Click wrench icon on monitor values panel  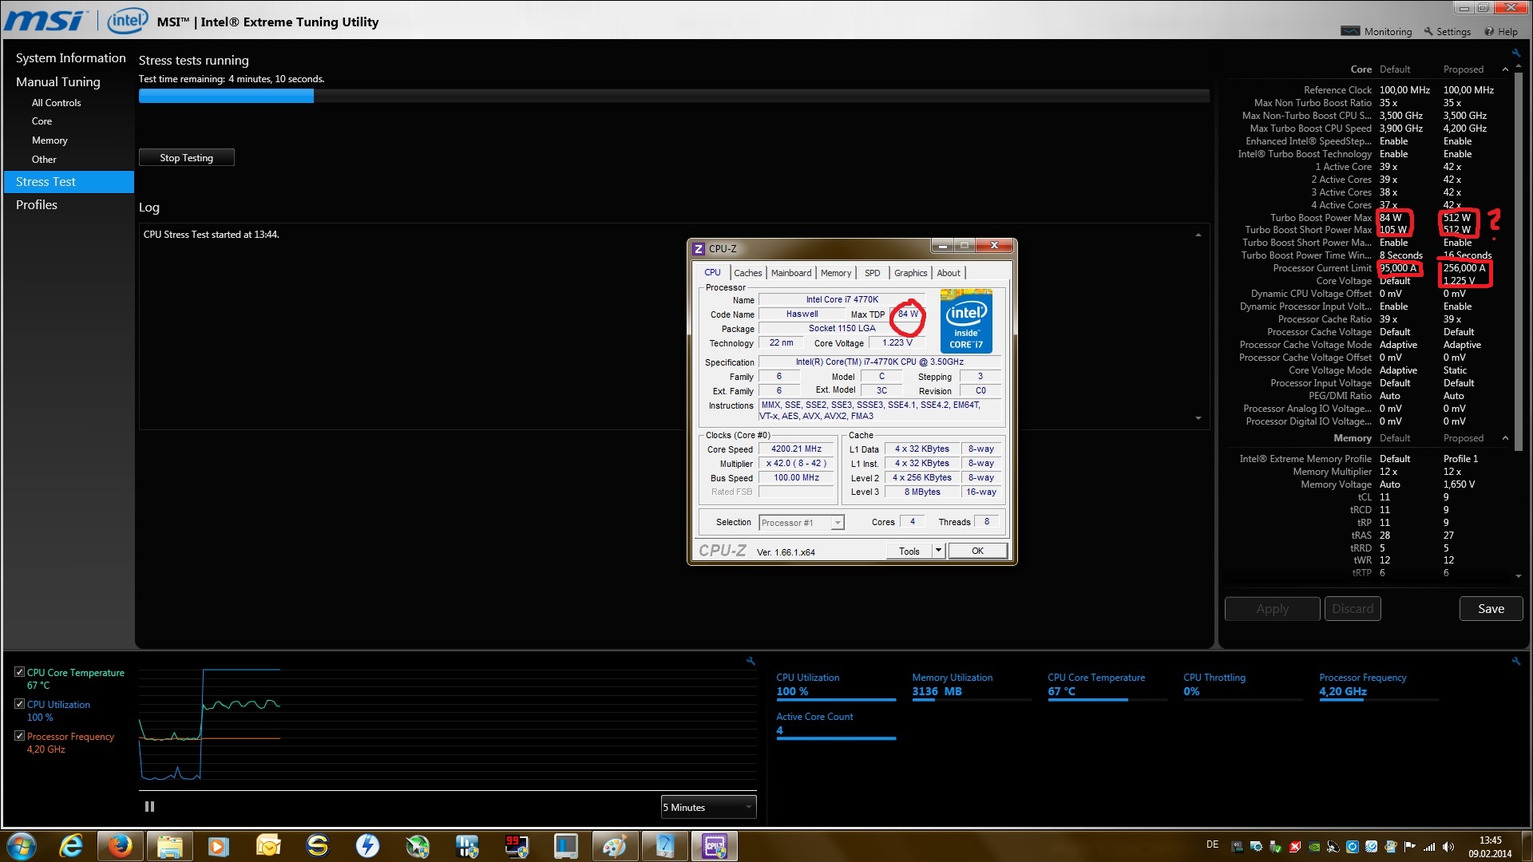pos(1515,661)
